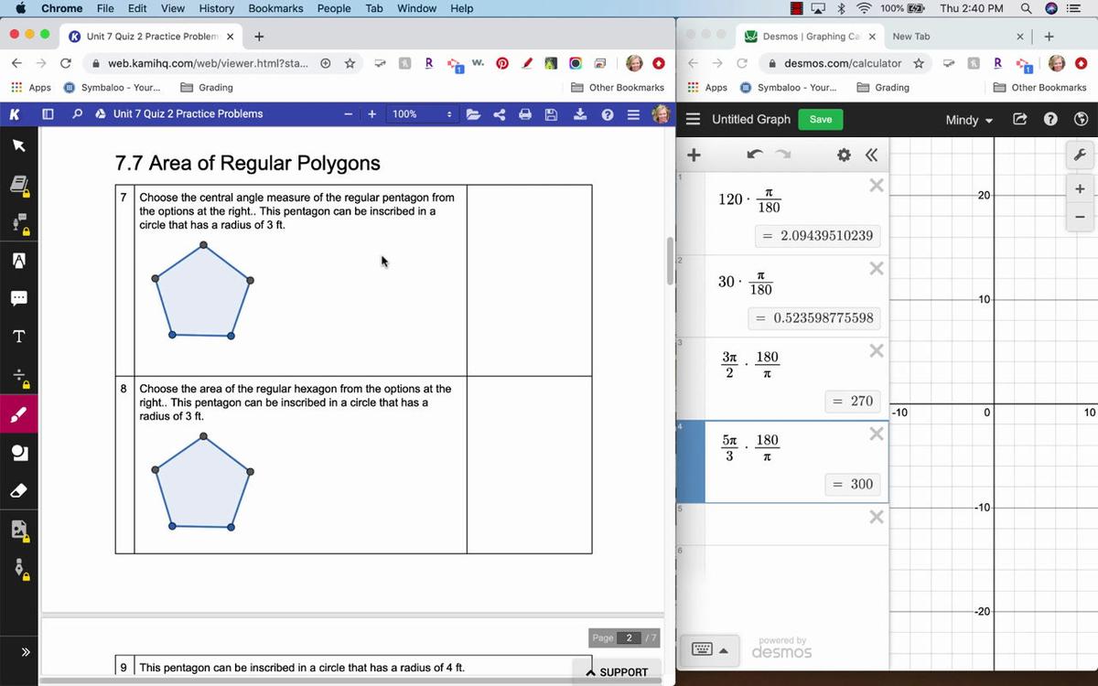Open the 100% zoom level dropdown

422,114
